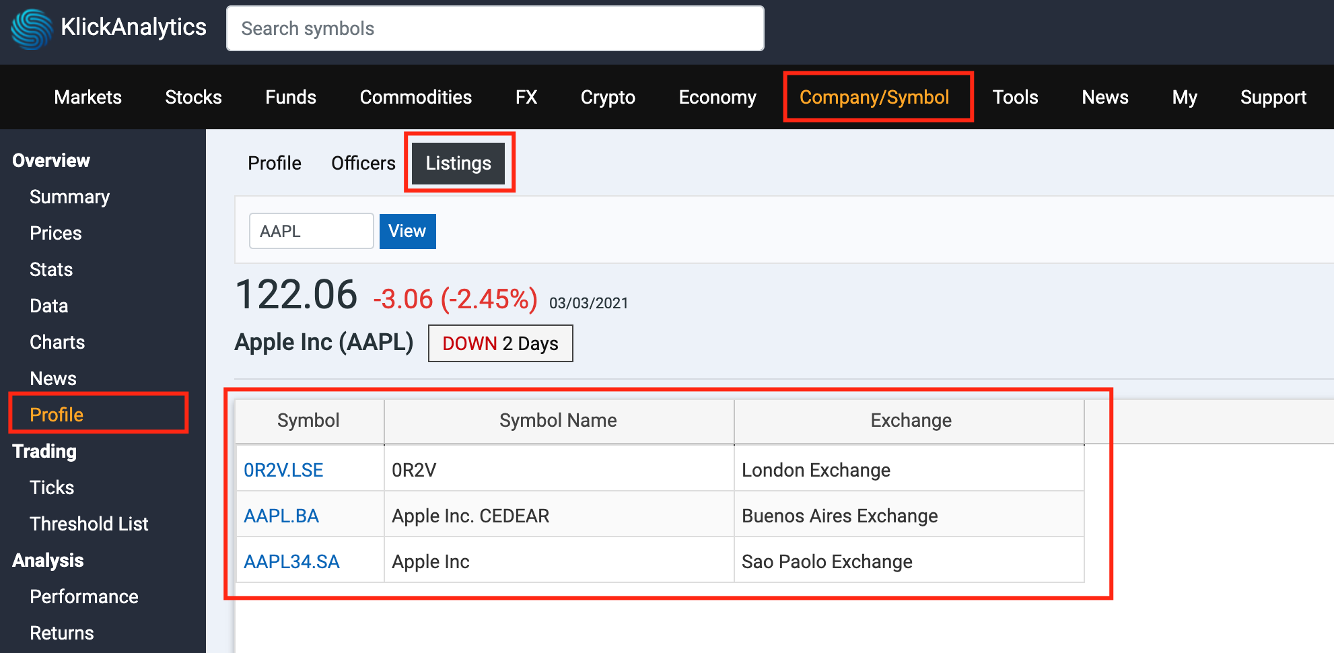Select the Company/Symbol menu
The height and width of the screenshot is (653, 1334).
coord(874,97)
